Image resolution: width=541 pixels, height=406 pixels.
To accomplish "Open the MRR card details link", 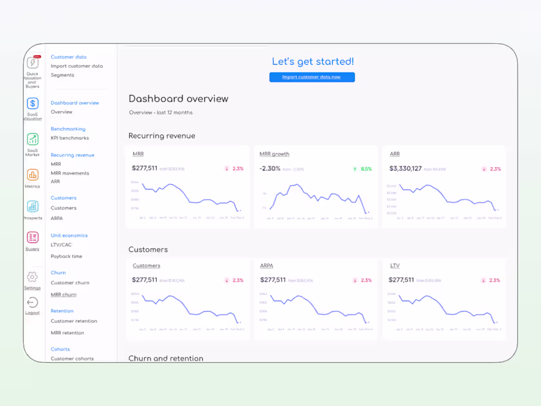I will (x=138, y=154).
